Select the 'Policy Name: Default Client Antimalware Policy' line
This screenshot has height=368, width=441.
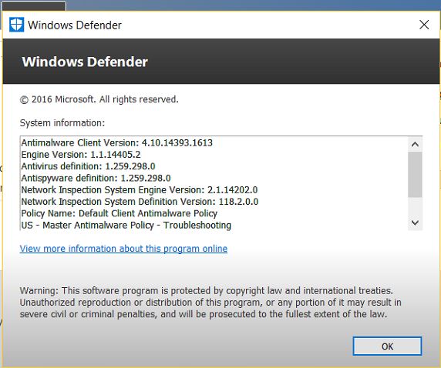pyautogui.click(x=120, y=213)
